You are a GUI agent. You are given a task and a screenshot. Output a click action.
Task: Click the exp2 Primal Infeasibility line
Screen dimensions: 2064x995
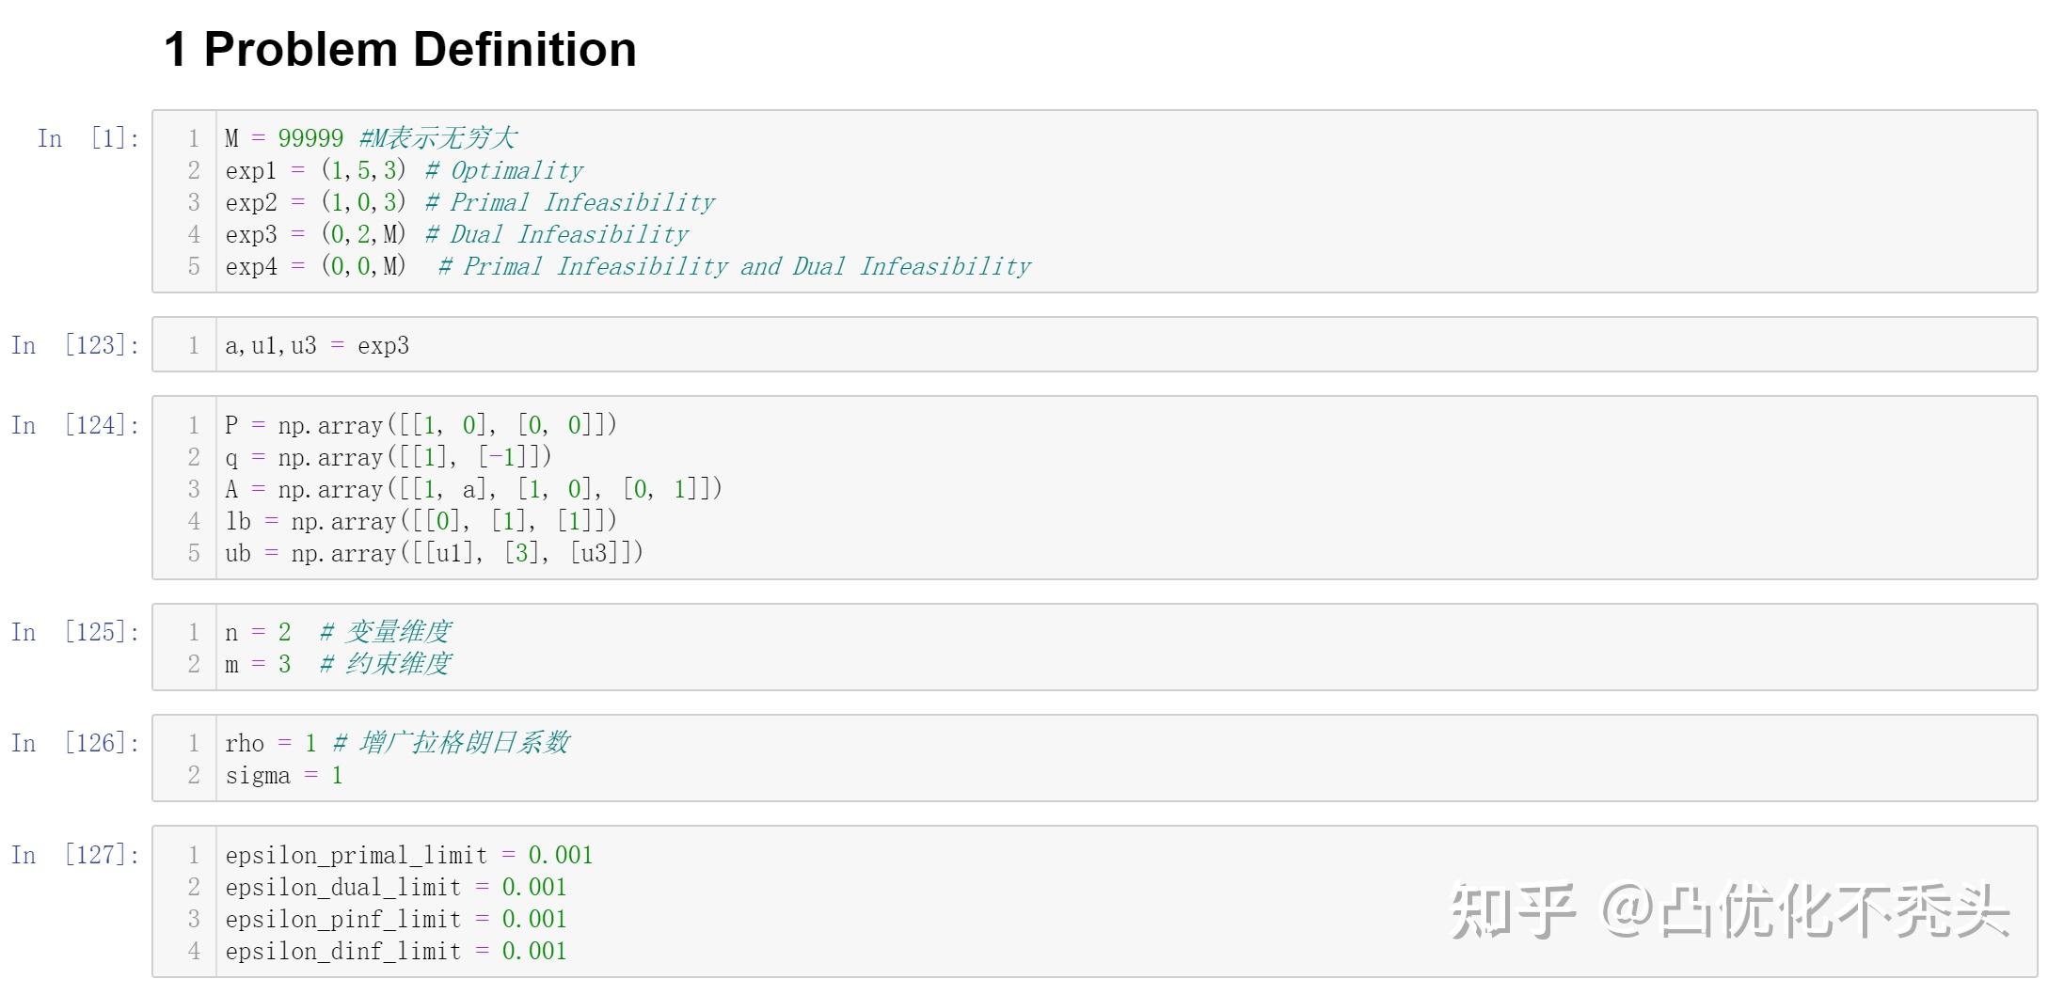(469, 202)
